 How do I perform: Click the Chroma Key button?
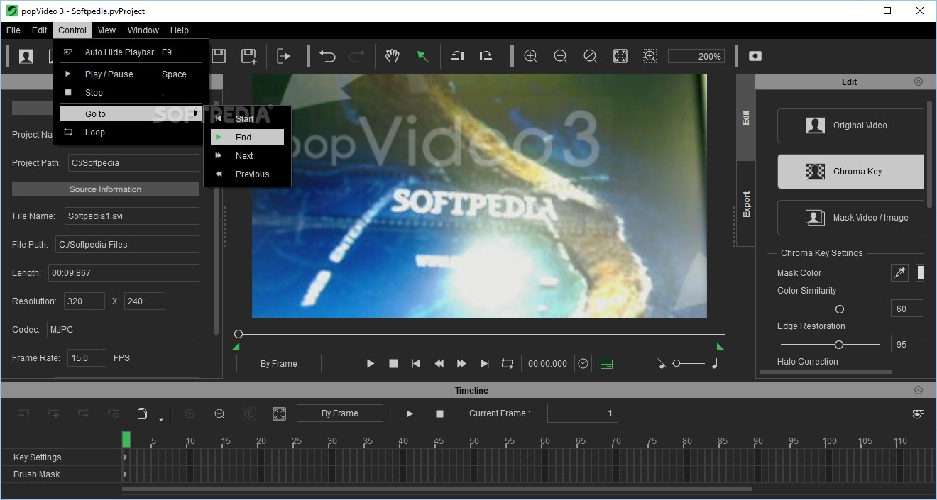[x=850, y=172]
